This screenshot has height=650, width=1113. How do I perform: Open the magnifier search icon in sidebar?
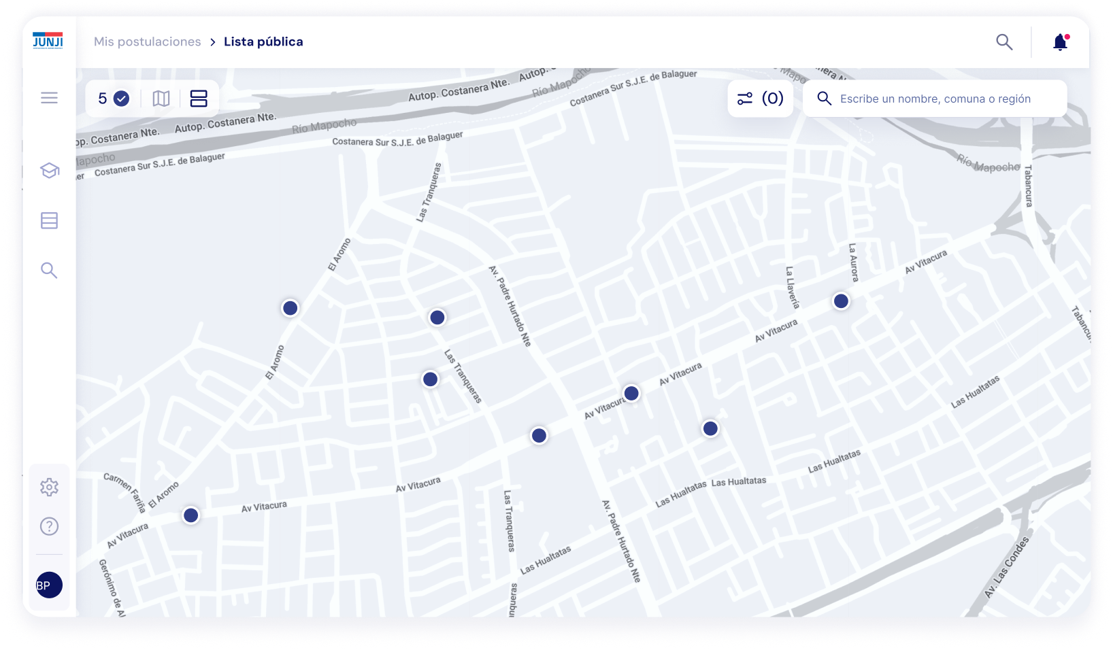(x=49, y=271)
